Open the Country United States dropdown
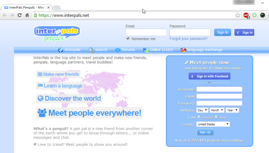This screenshot has width=269, height=153. (213, 124)
